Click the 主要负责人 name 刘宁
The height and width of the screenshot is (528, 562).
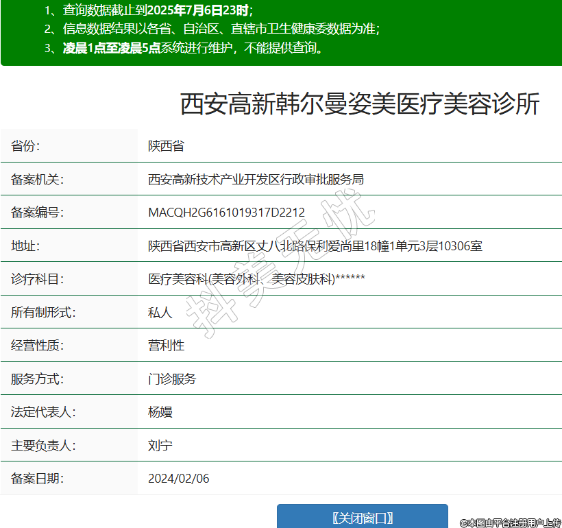coord(160,446)
